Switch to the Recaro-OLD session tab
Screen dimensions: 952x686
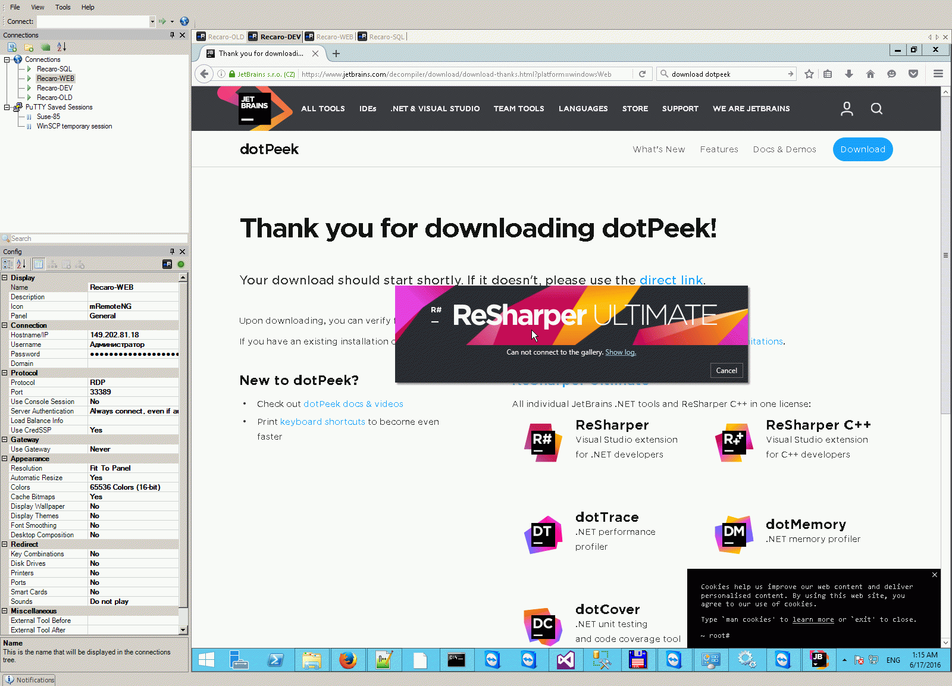point(220,37)
